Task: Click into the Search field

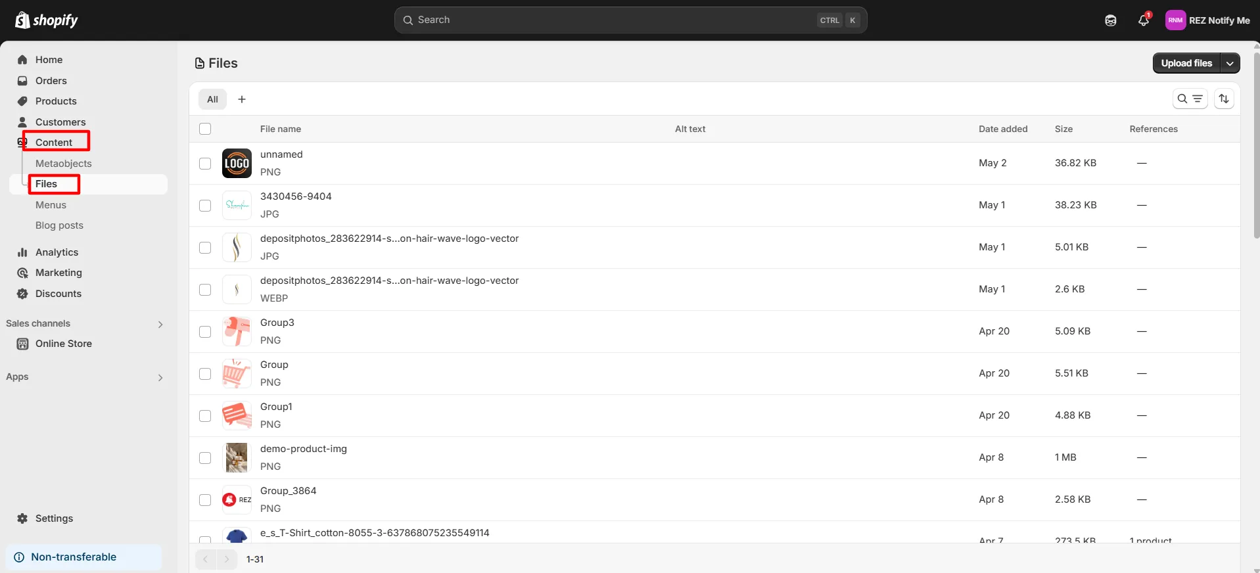Action: click(x=630, y=20)
